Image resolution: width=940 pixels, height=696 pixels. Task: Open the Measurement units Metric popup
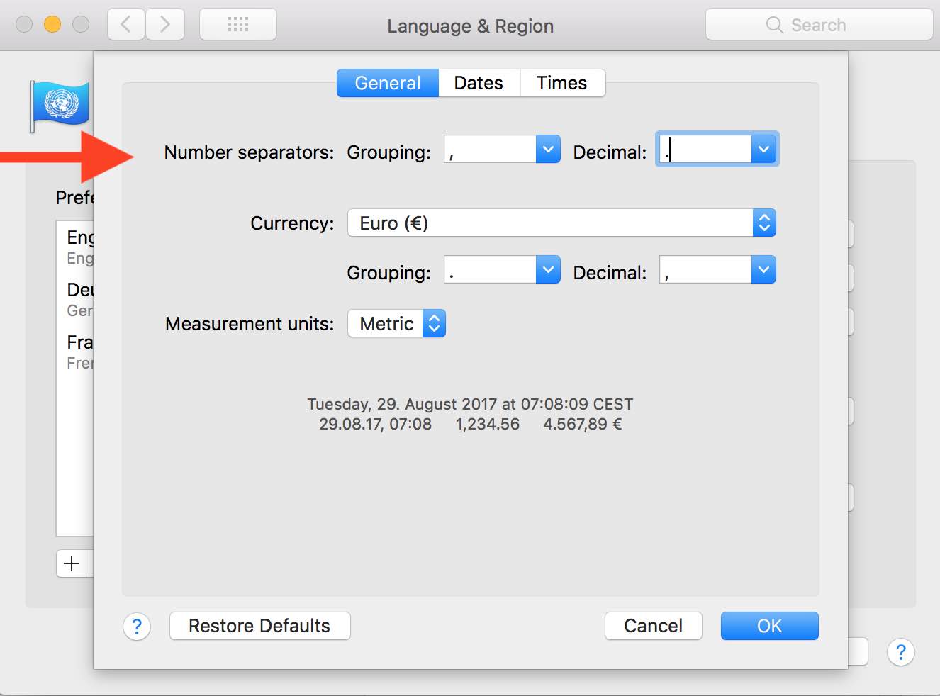(x=396, y=324)
